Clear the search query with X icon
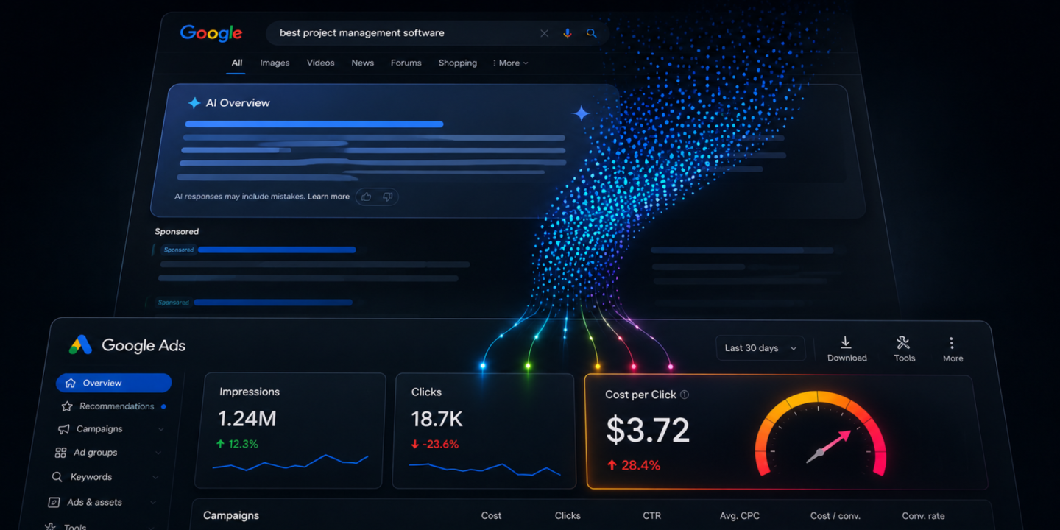Viewport: 1060px width, 530px height. click(x=545, y=33)
